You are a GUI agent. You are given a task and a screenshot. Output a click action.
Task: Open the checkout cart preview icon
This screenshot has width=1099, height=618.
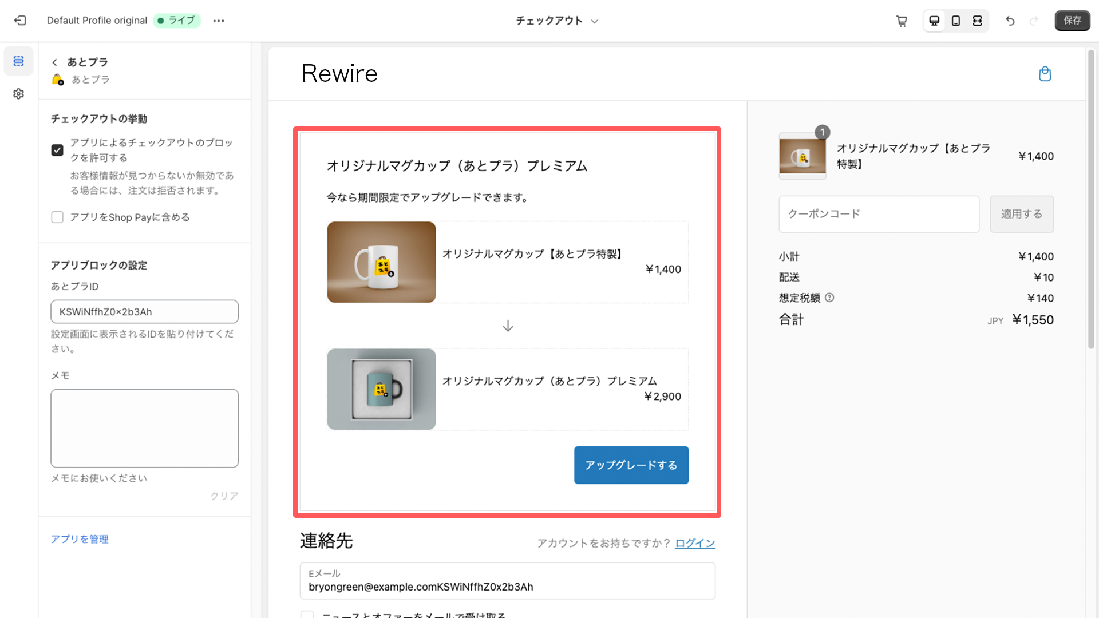pos(902,21)
